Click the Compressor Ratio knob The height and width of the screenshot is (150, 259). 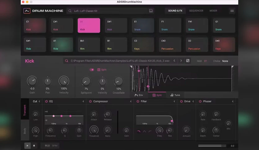point(108,130)
